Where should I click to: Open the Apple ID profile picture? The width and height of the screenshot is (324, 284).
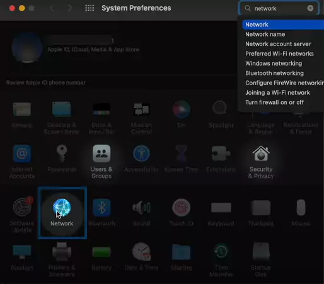(27, 48)
